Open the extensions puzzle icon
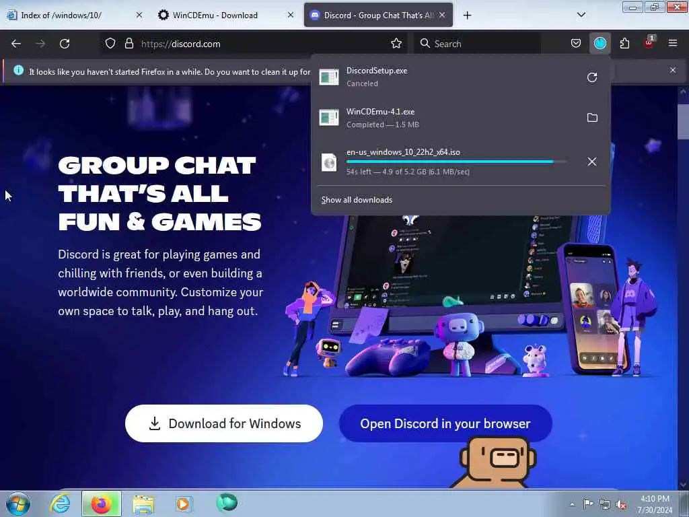This screenshot has height=517, width=689. (624, 43)
